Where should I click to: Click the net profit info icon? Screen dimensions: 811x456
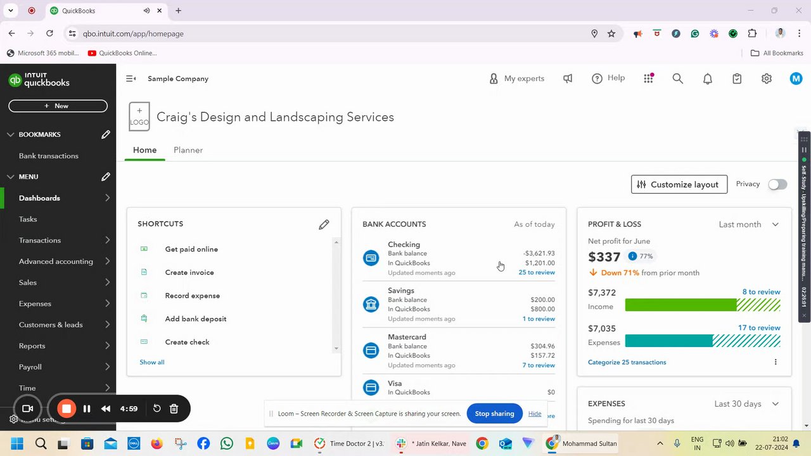pos(632,256)
